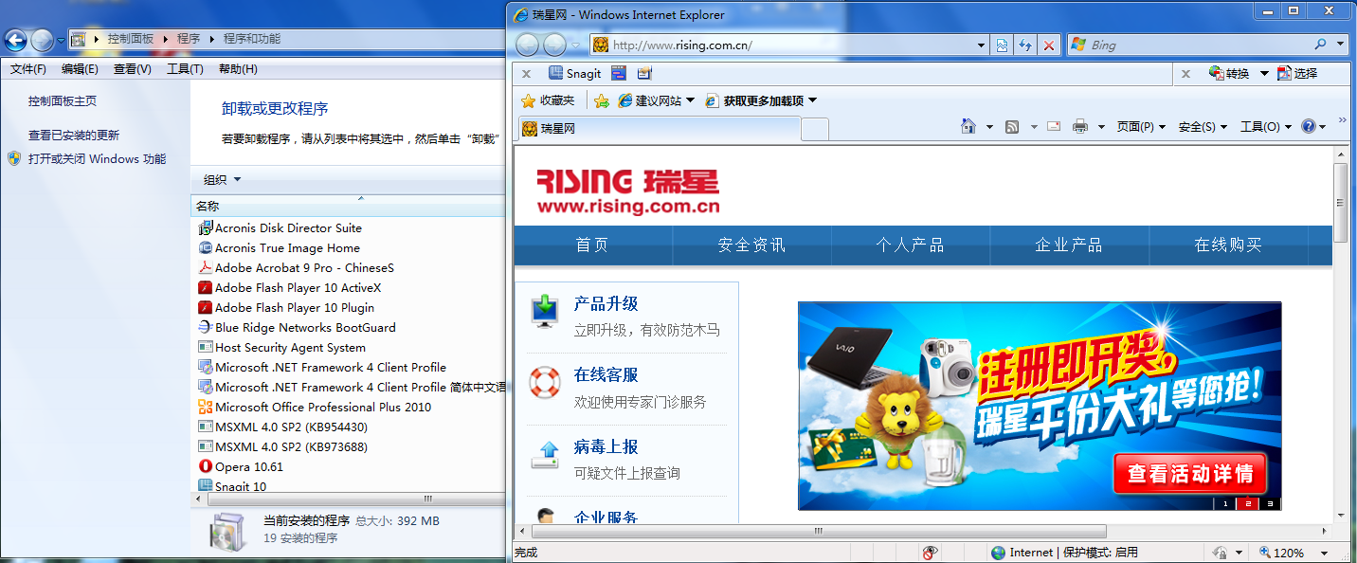Screen dimensions: 1357x563
Task: Expand the 获取更多加载项 dropdown
Action: 812,100
